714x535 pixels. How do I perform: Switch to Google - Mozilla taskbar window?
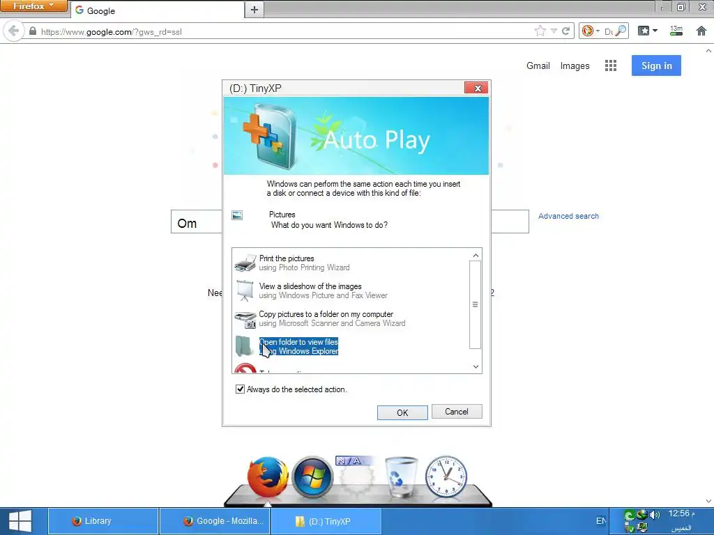(x=215, y=521)
